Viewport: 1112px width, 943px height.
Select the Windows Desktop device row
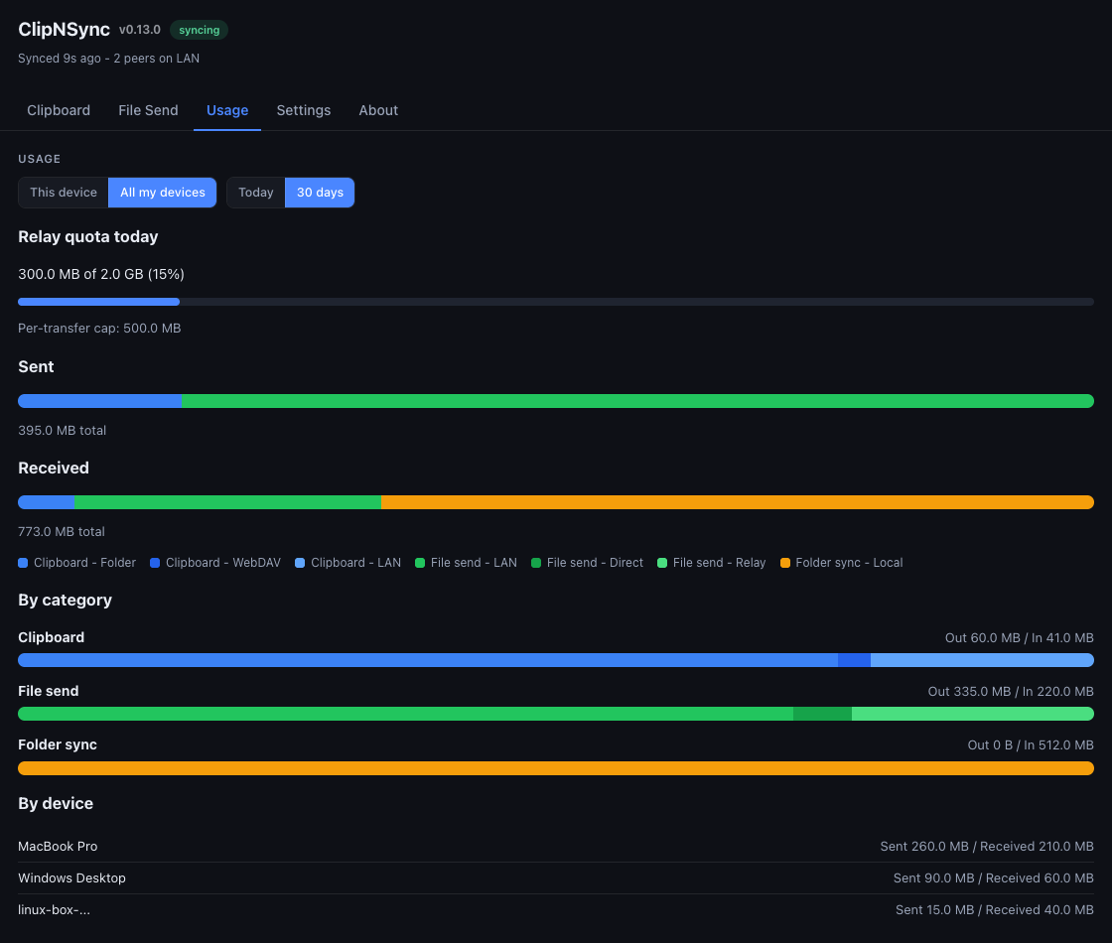555,878
